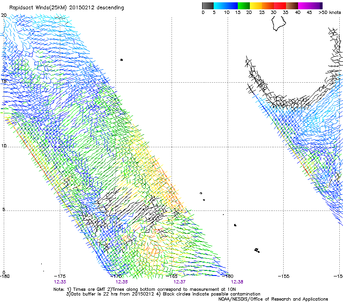The image size is (343, 302).
Task: Click longitude label -180
Action: 5,276
